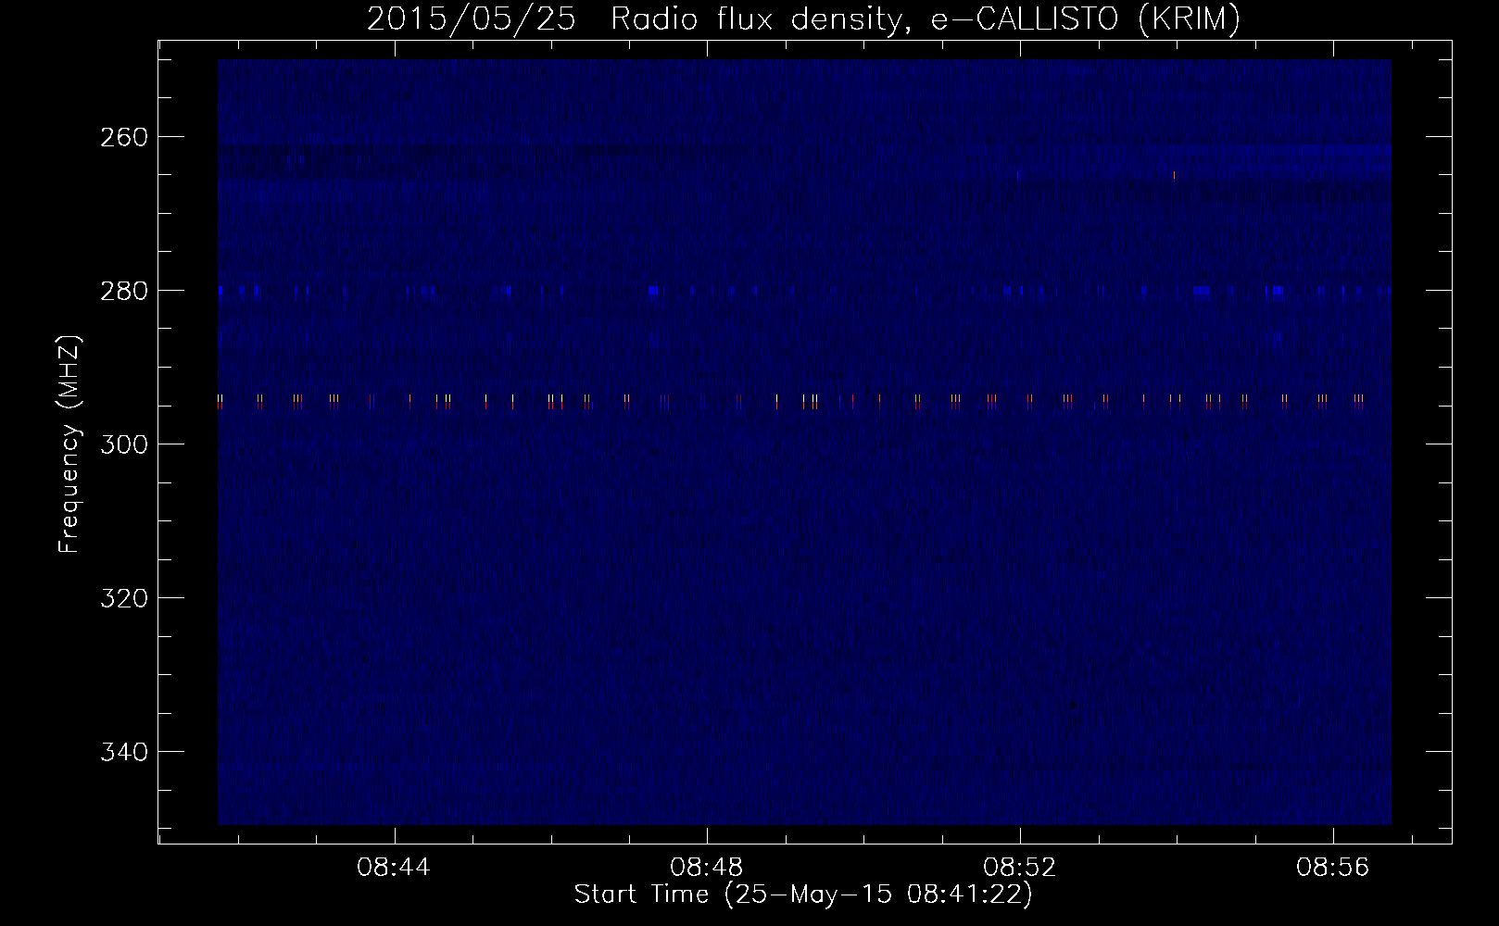Click the 08:48 time tick label
This screenshot has height=926, width=1499.
click(x=707, y=868)
